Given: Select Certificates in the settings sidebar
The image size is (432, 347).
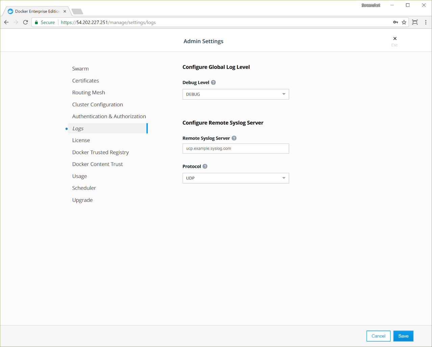Looking at the screenshot, I should [85, 81].
